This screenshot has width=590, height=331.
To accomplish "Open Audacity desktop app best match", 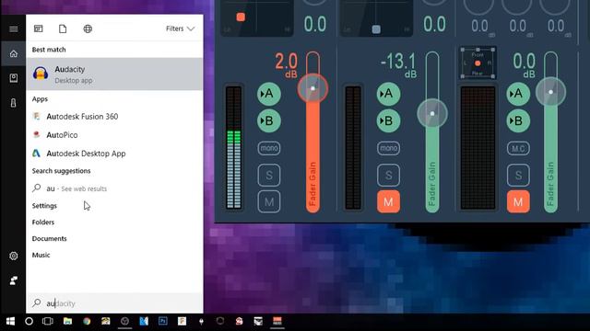I will click(114, 74).
